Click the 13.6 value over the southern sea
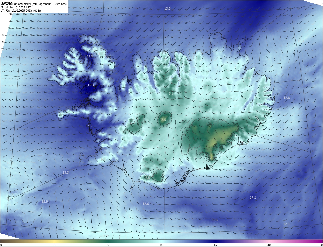 pyautogui.click(x=214, y=220)
